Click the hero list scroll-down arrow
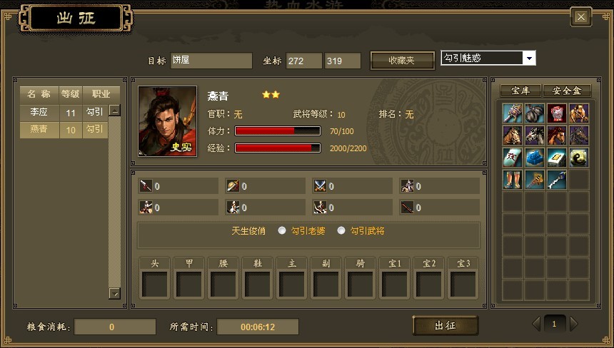Viewport: 614px width, 348px height. 115,293
